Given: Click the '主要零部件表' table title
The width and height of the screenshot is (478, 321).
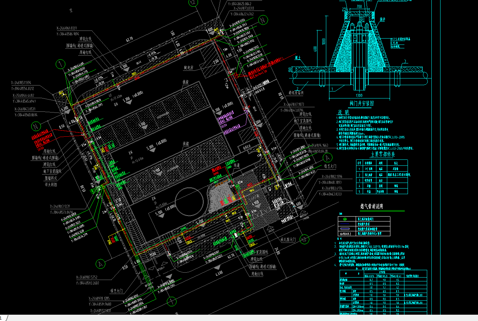Looking at the screenshot, I should point(383,155).
